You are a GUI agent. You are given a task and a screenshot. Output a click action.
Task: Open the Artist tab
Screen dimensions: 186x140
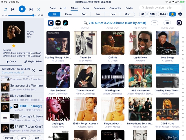pos(63,8)
